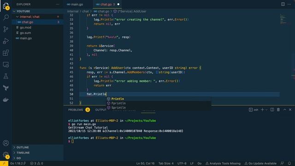Viewport: 295px width, 166px height.
Task: Click the Analysis Tools Missing warning
Action: tap(223, 163)
